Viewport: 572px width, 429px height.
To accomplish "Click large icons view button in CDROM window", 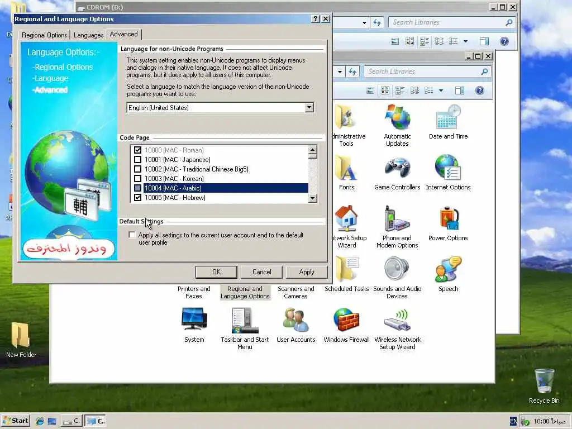I will 409,41.
